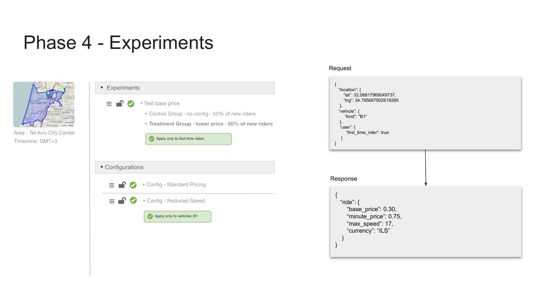538x302 pixels.
Task: Toggle the green check beside Config - Reduced Speed
Action: (x=133, y=200)
